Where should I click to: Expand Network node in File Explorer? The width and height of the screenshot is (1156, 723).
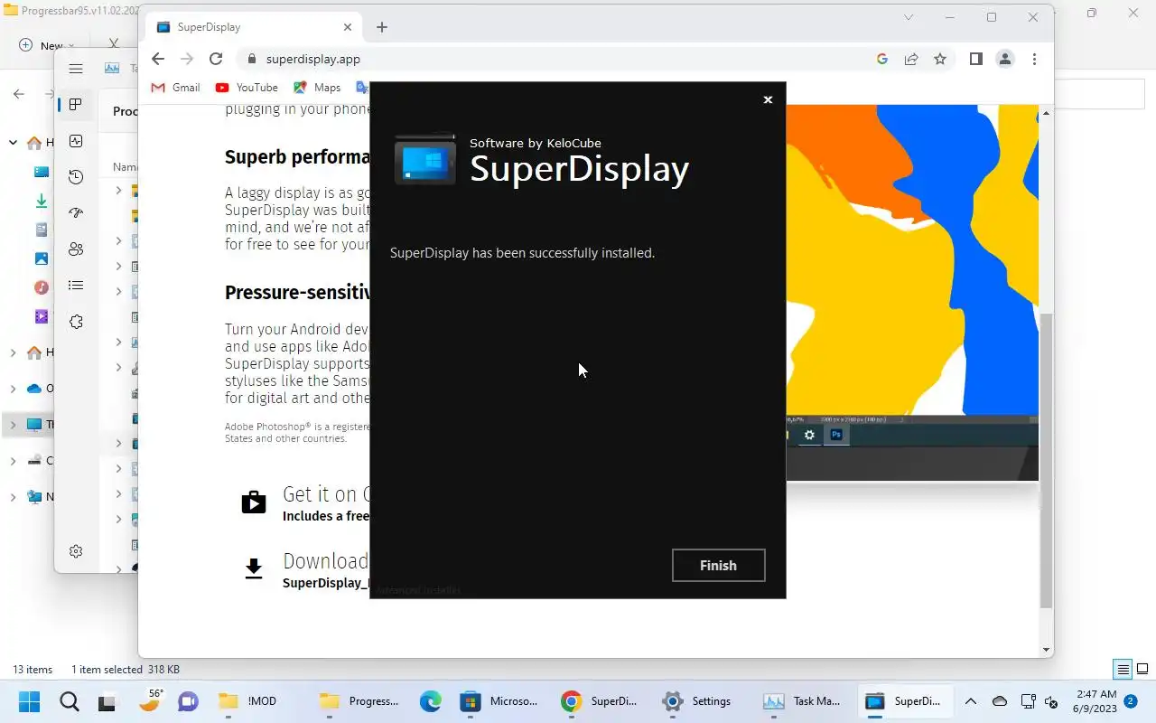click(13, 497)
